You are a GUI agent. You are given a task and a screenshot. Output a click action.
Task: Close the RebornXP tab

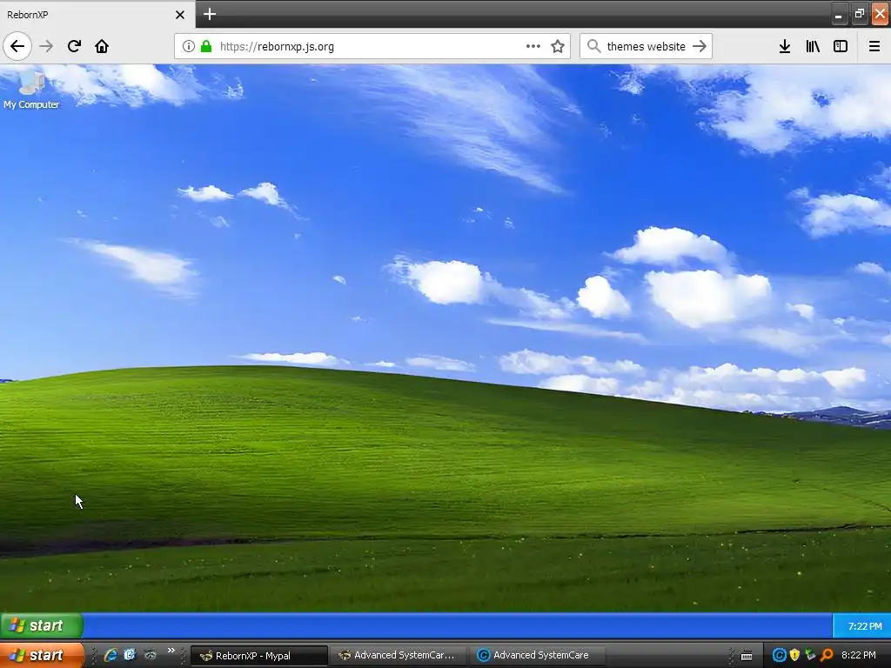179,15
